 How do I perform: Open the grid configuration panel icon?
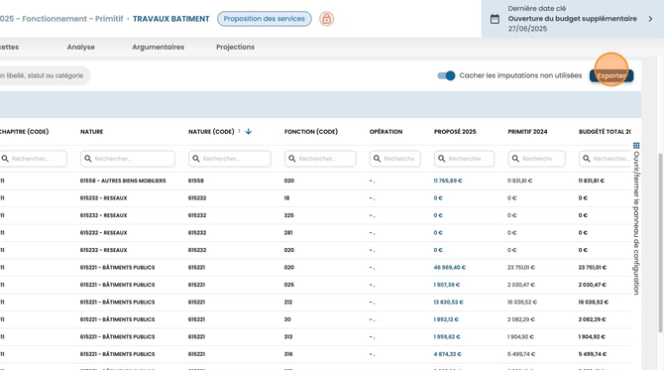coord(636,146)
